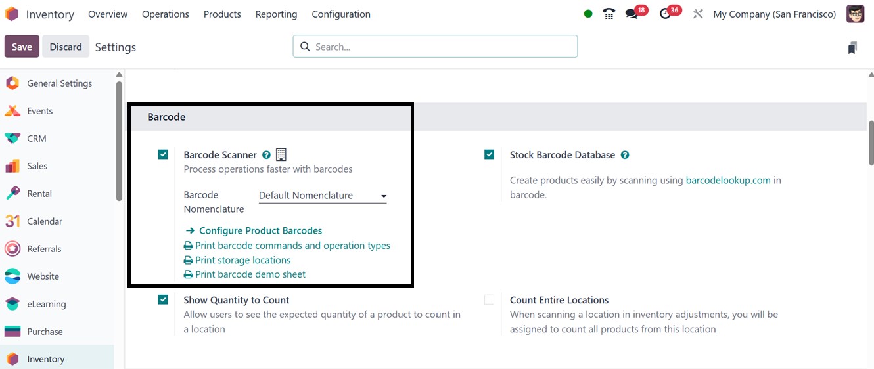Open the Configuration menu
This screenshot has height=369, width=874.
coord(340,14)
